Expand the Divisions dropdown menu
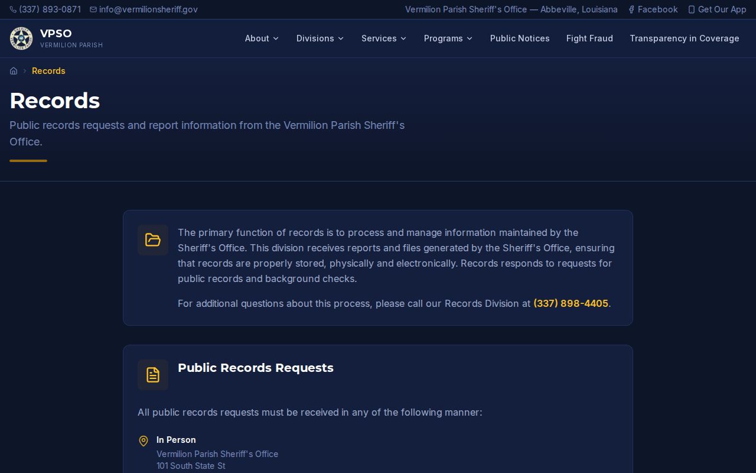The height and width of the screenshot is (473, 756). 320,38
